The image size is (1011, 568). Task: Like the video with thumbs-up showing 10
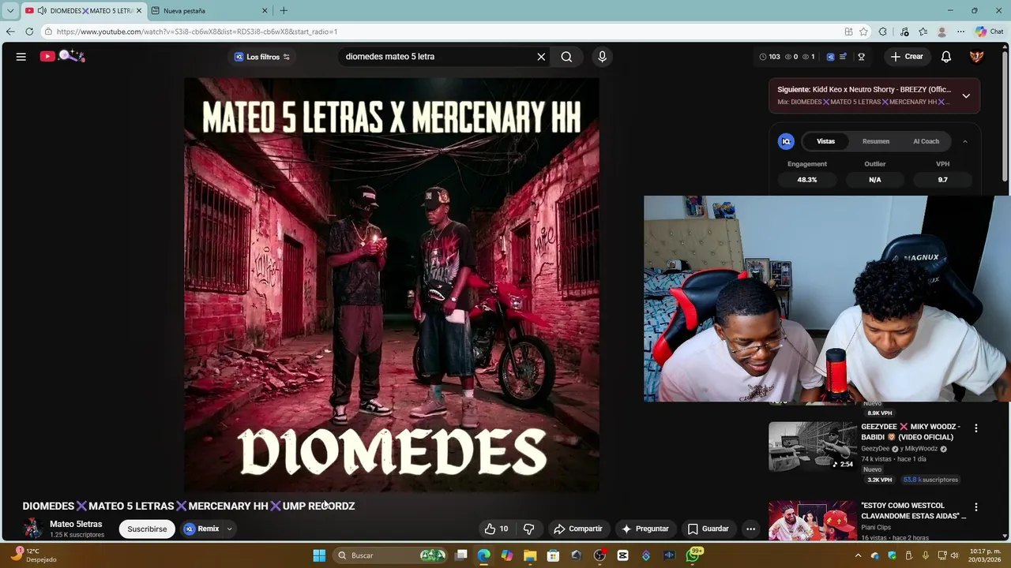pyautogui.click(x=497, y=529)
